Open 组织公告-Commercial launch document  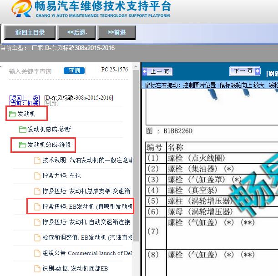click(x=87, y=253)
